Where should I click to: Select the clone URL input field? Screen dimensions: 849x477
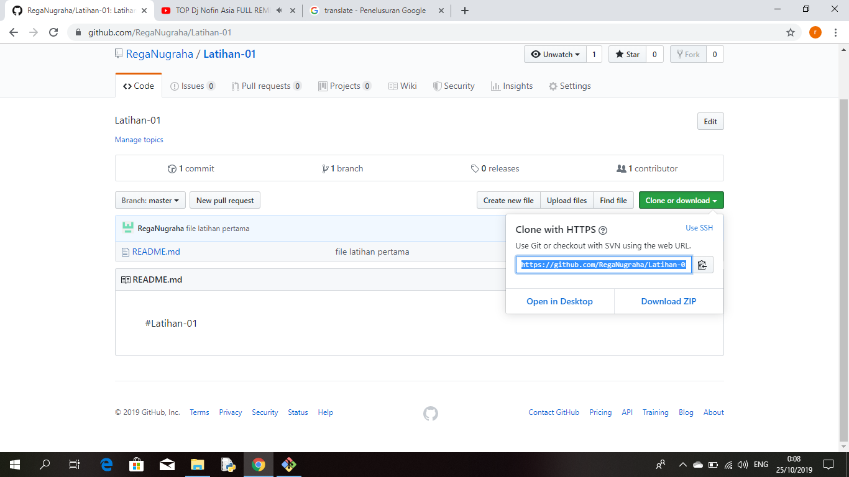(x=603, y=264)
